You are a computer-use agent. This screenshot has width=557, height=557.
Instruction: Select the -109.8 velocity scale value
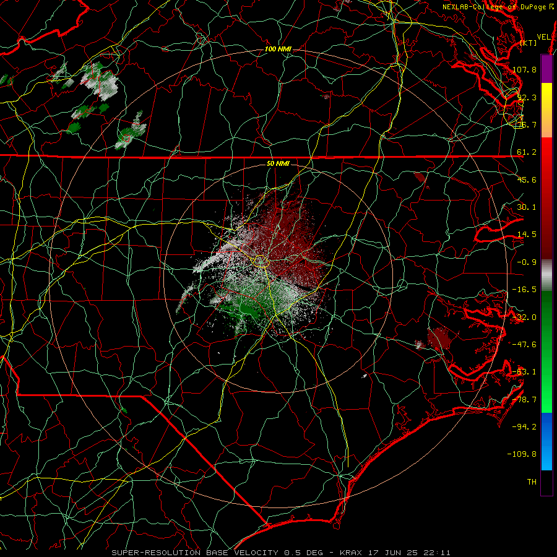[522, 454]
